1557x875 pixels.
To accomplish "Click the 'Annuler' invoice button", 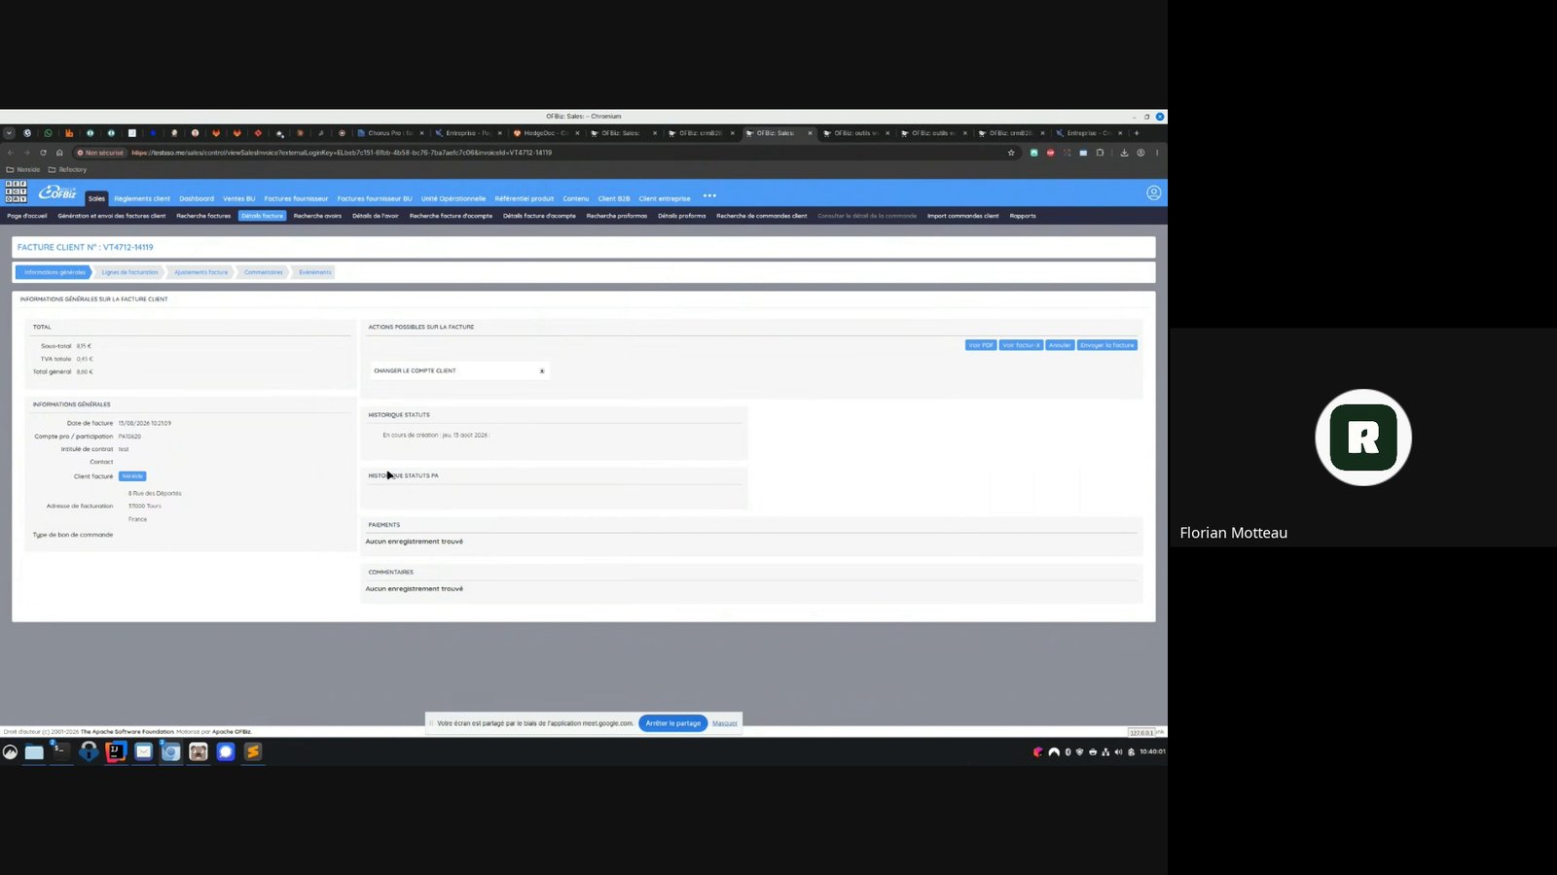I will pos(1060,345).
